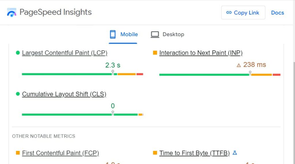Switch to the Mobile tab
Screen dimensions: 295x164
(123, 34)
